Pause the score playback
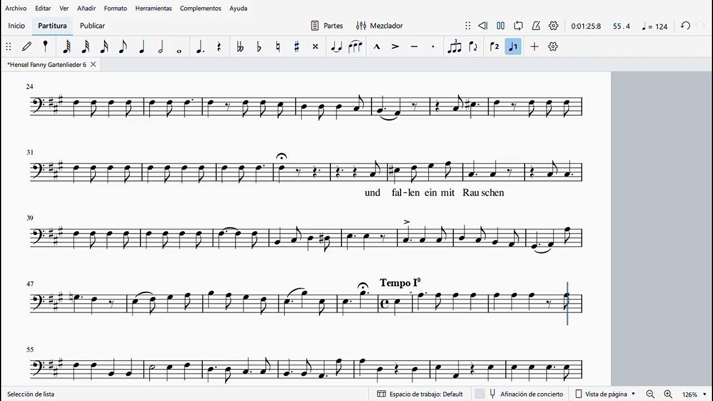713x401 pixels. 501,26
